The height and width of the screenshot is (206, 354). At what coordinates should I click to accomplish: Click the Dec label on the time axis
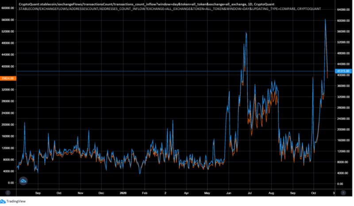click(x=101, y=193)
